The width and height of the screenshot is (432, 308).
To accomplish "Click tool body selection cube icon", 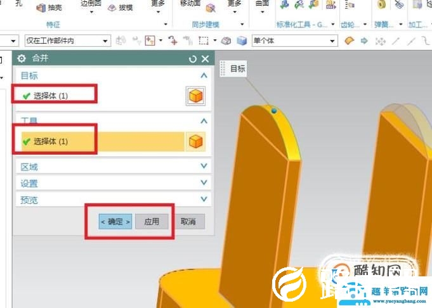I will 195,141.
